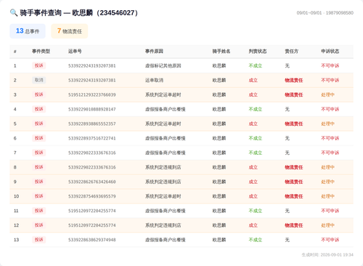Click 物流责任 in row 5
The image size is (363, 266).
pyautogui.click(x=294, y=124)
